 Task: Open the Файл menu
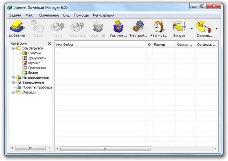pyautogui.click(x=30, y=15)
